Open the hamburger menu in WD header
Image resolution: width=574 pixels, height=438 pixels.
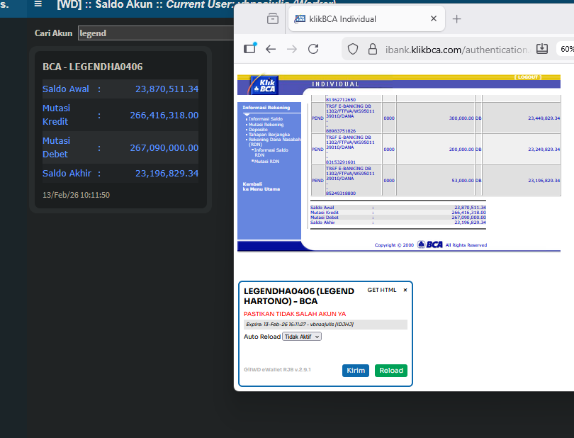pyautogui.click(x=38, y=4)
